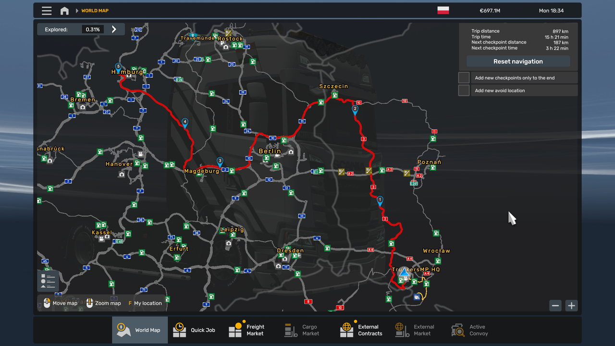Image resolution: width=615 pixels, height=346 pixels.
Task: Click the Travemünde label
Action: [197, 38]
